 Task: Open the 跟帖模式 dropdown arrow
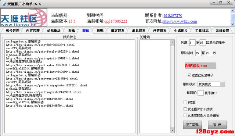[x=222, y=84]
